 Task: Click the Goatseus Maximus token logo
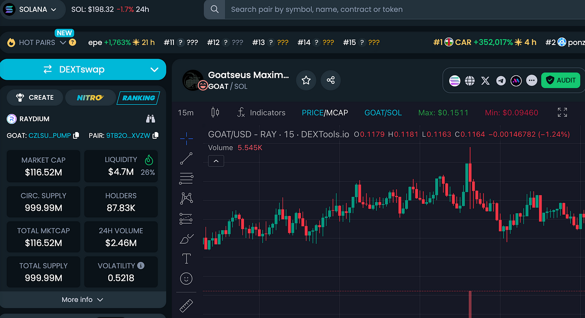(193, 80)
